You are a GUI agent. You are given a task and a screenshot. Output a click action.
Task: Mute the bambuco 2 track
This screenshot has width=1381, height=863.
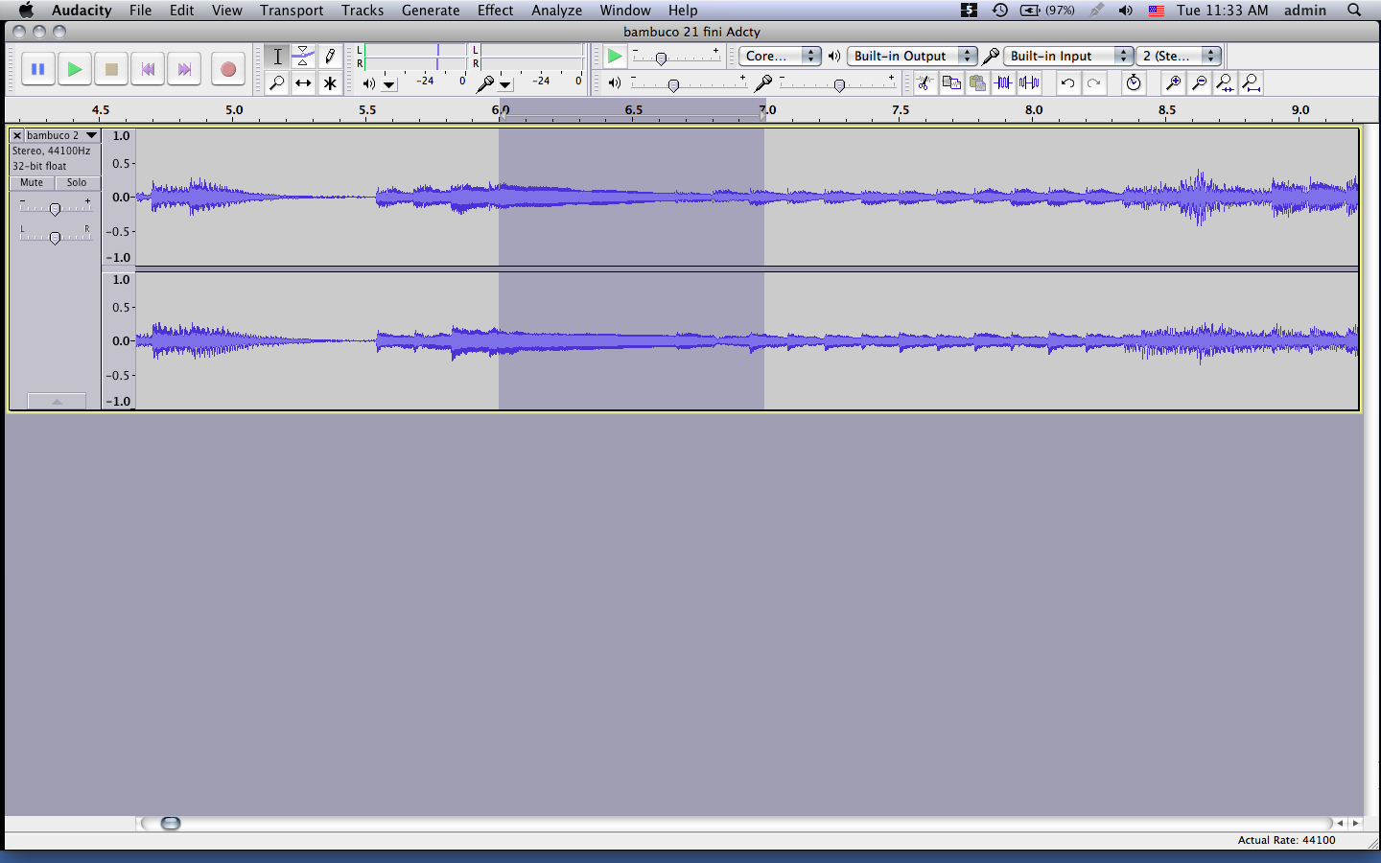[x=32, y=182]
